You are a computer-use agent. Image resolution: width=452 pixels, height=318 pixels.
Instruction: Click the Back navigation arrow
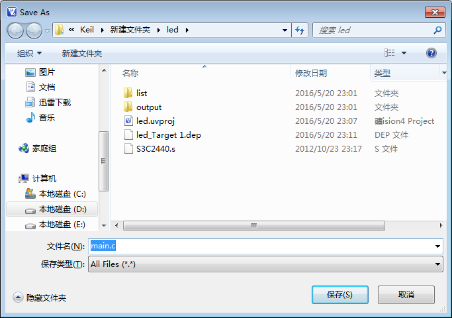(15, 30)
